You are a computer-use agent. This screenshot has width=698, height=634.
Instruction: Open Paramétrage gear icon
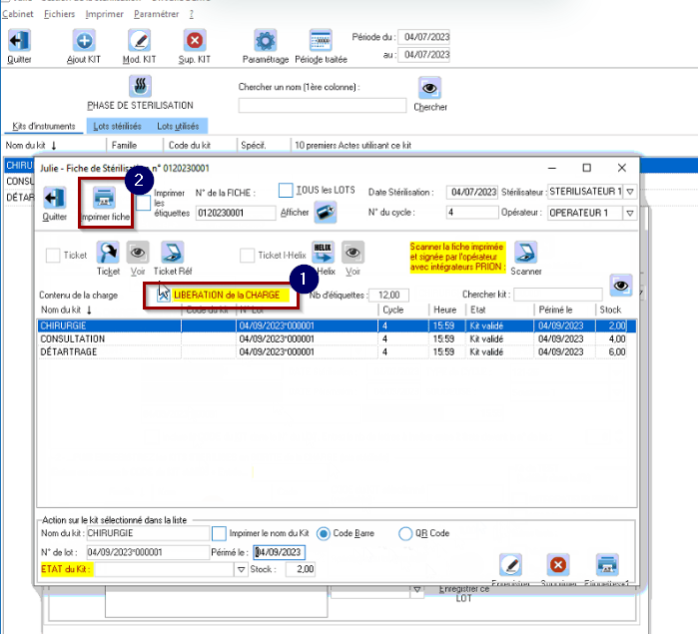point(266,41)
